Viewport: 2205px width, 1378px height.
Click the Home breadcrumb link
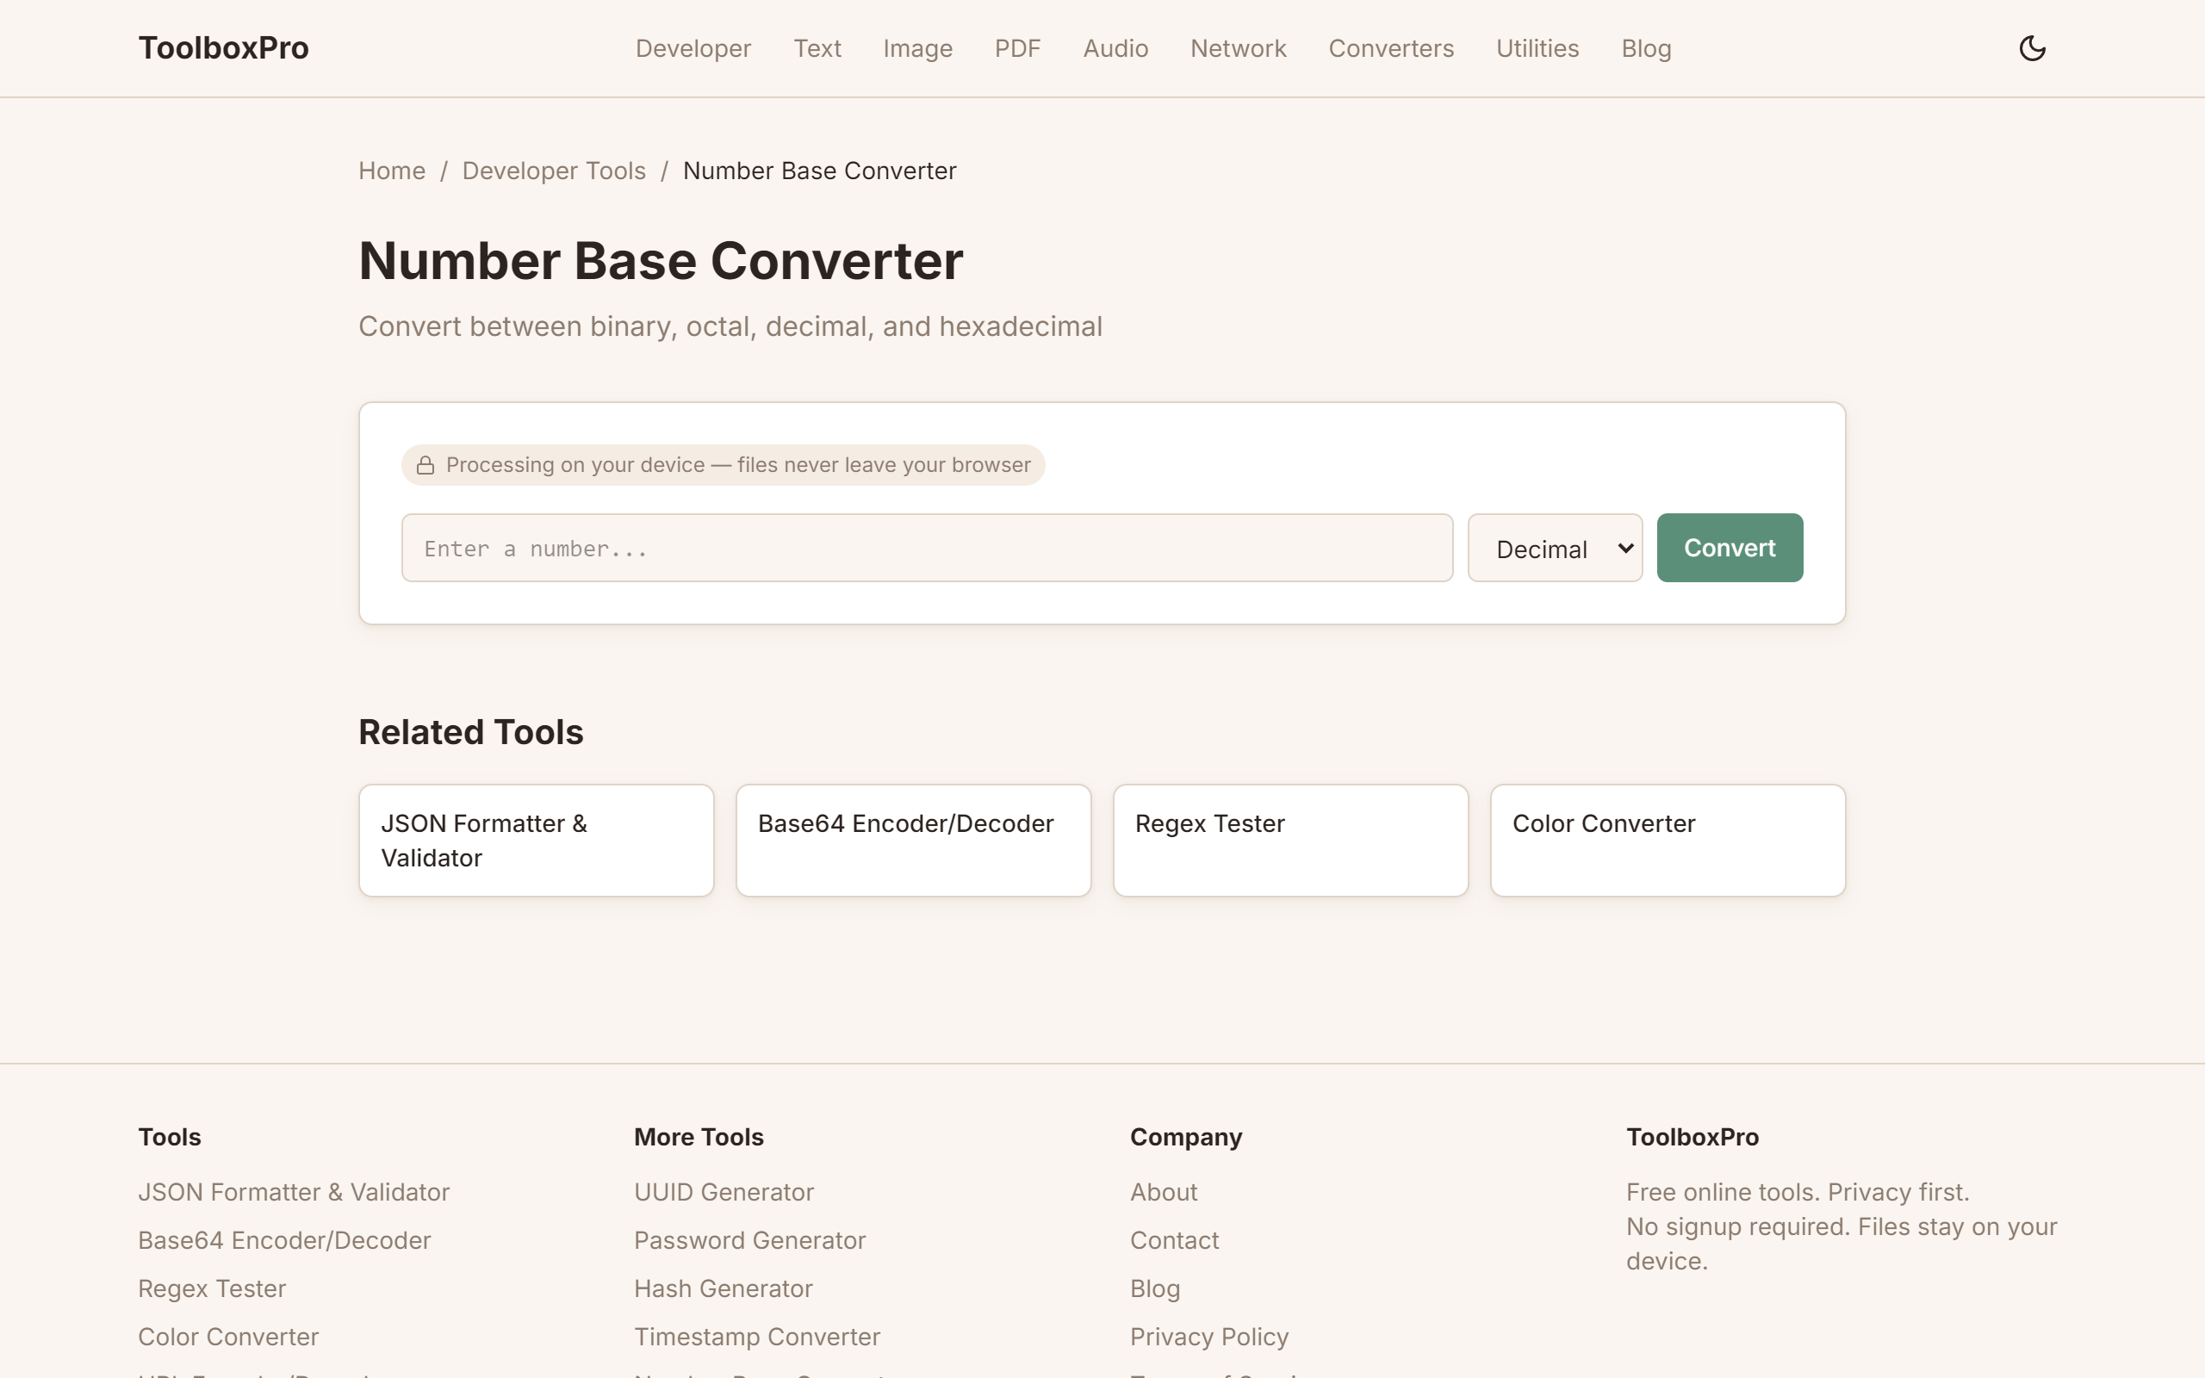pos(392,171)
